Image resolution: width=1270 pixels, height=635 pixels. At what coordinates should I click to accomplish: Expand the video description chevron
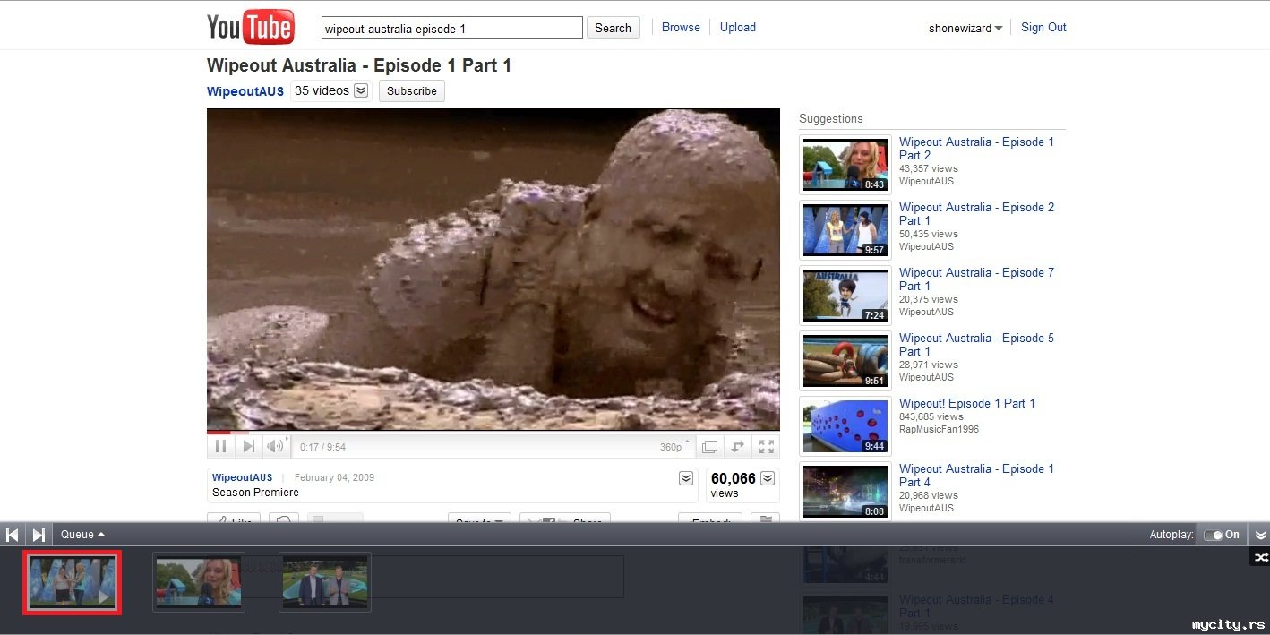[x=686, y=478]
